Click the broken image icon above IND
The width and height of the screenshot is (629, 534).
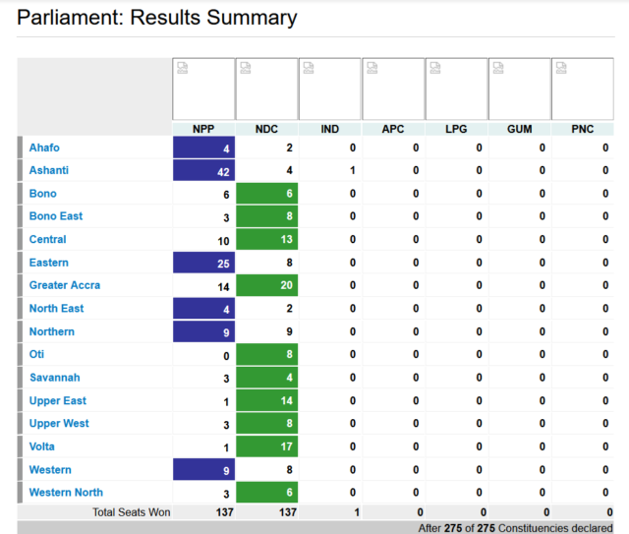(x=309, y=68)
